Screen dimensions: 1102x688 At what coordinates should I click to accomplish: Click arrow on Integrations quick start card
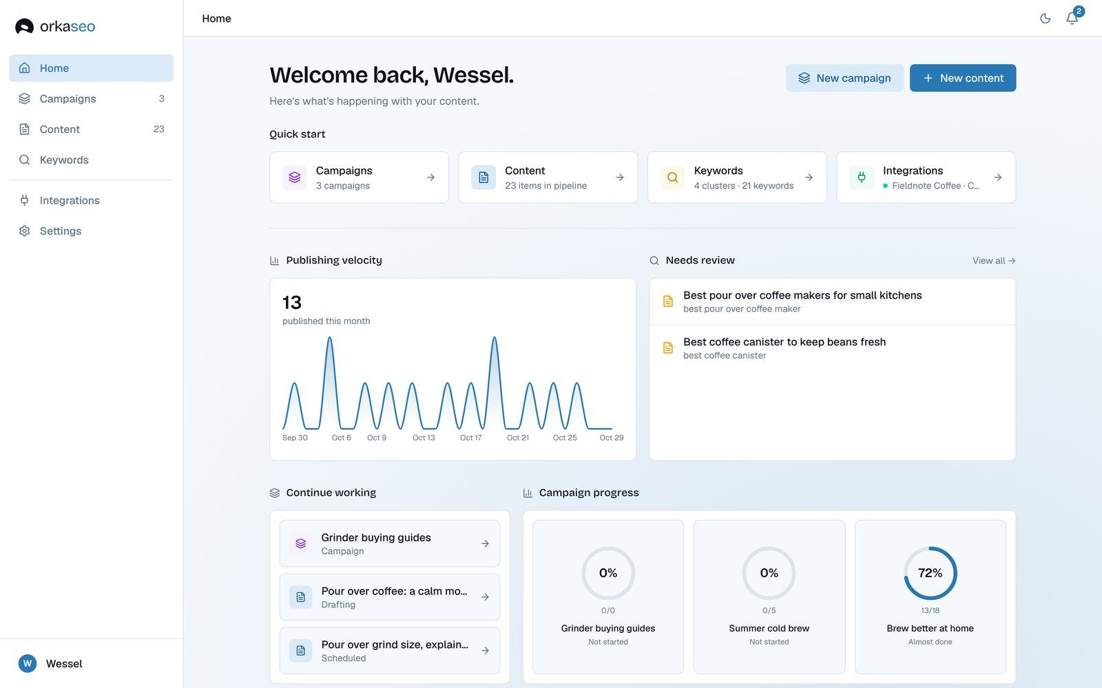[x=997, y=178]
